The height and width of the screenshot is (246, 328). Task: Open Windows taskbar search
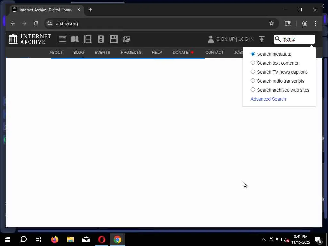click(x=23, y=240)
